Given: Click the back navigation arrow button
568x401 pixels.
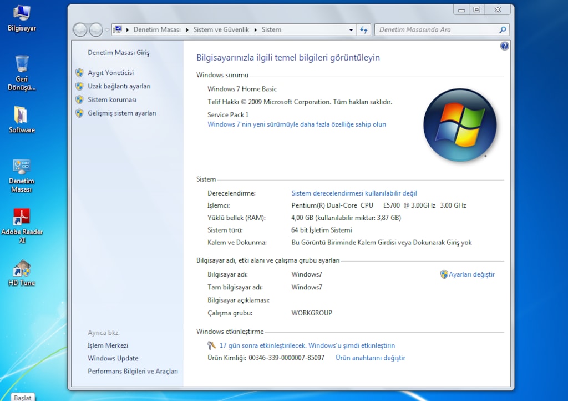Looking at the screenshot, I should tap(80, 30).
